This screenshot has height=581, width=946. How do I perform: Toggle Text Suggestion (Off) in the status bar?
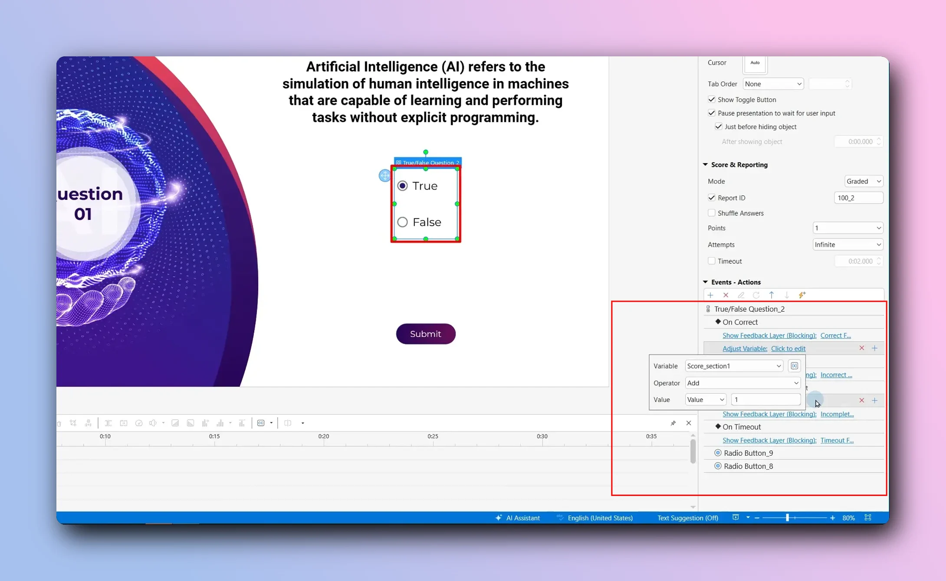point(688,518)
